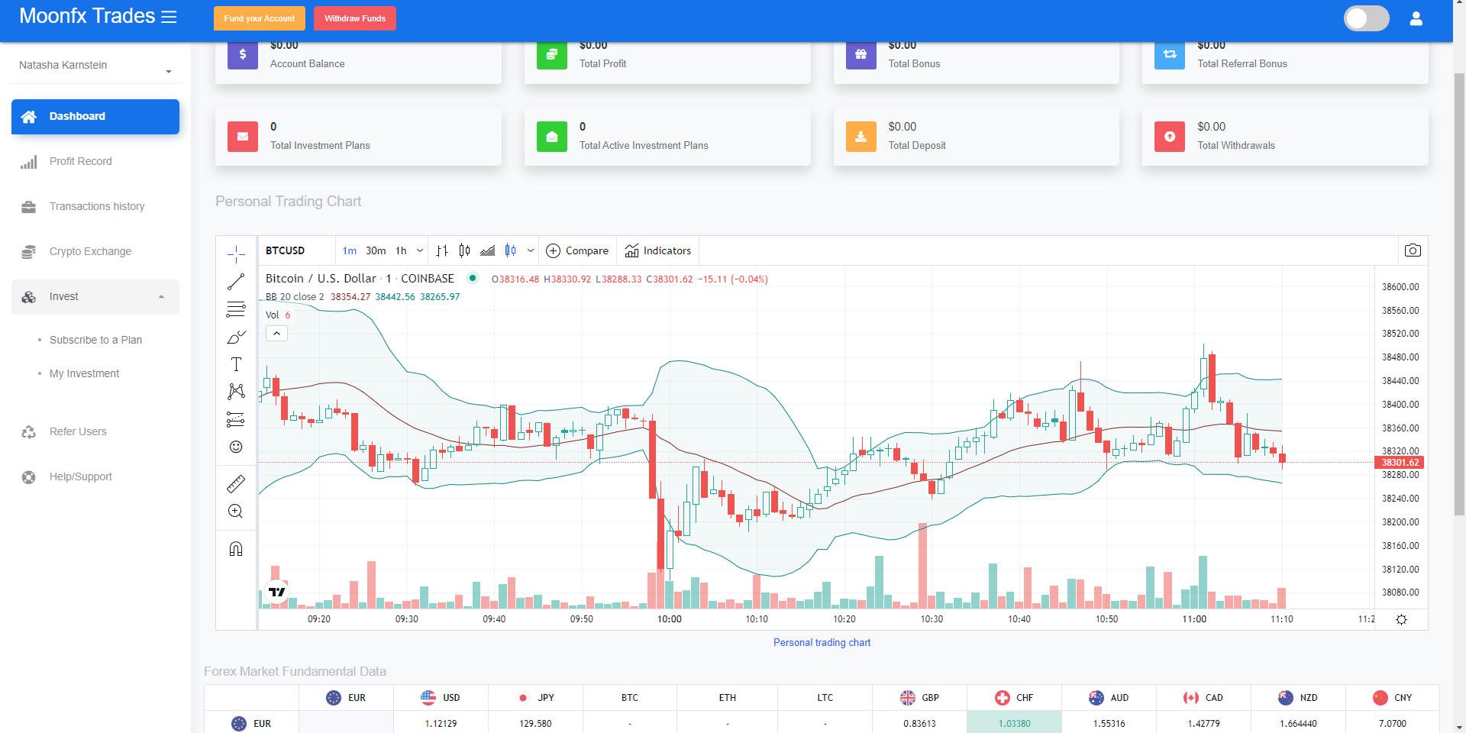Collapse the Invest sidebar section
This screenshot has height=733, width=1466.
(x=95, y=297)
